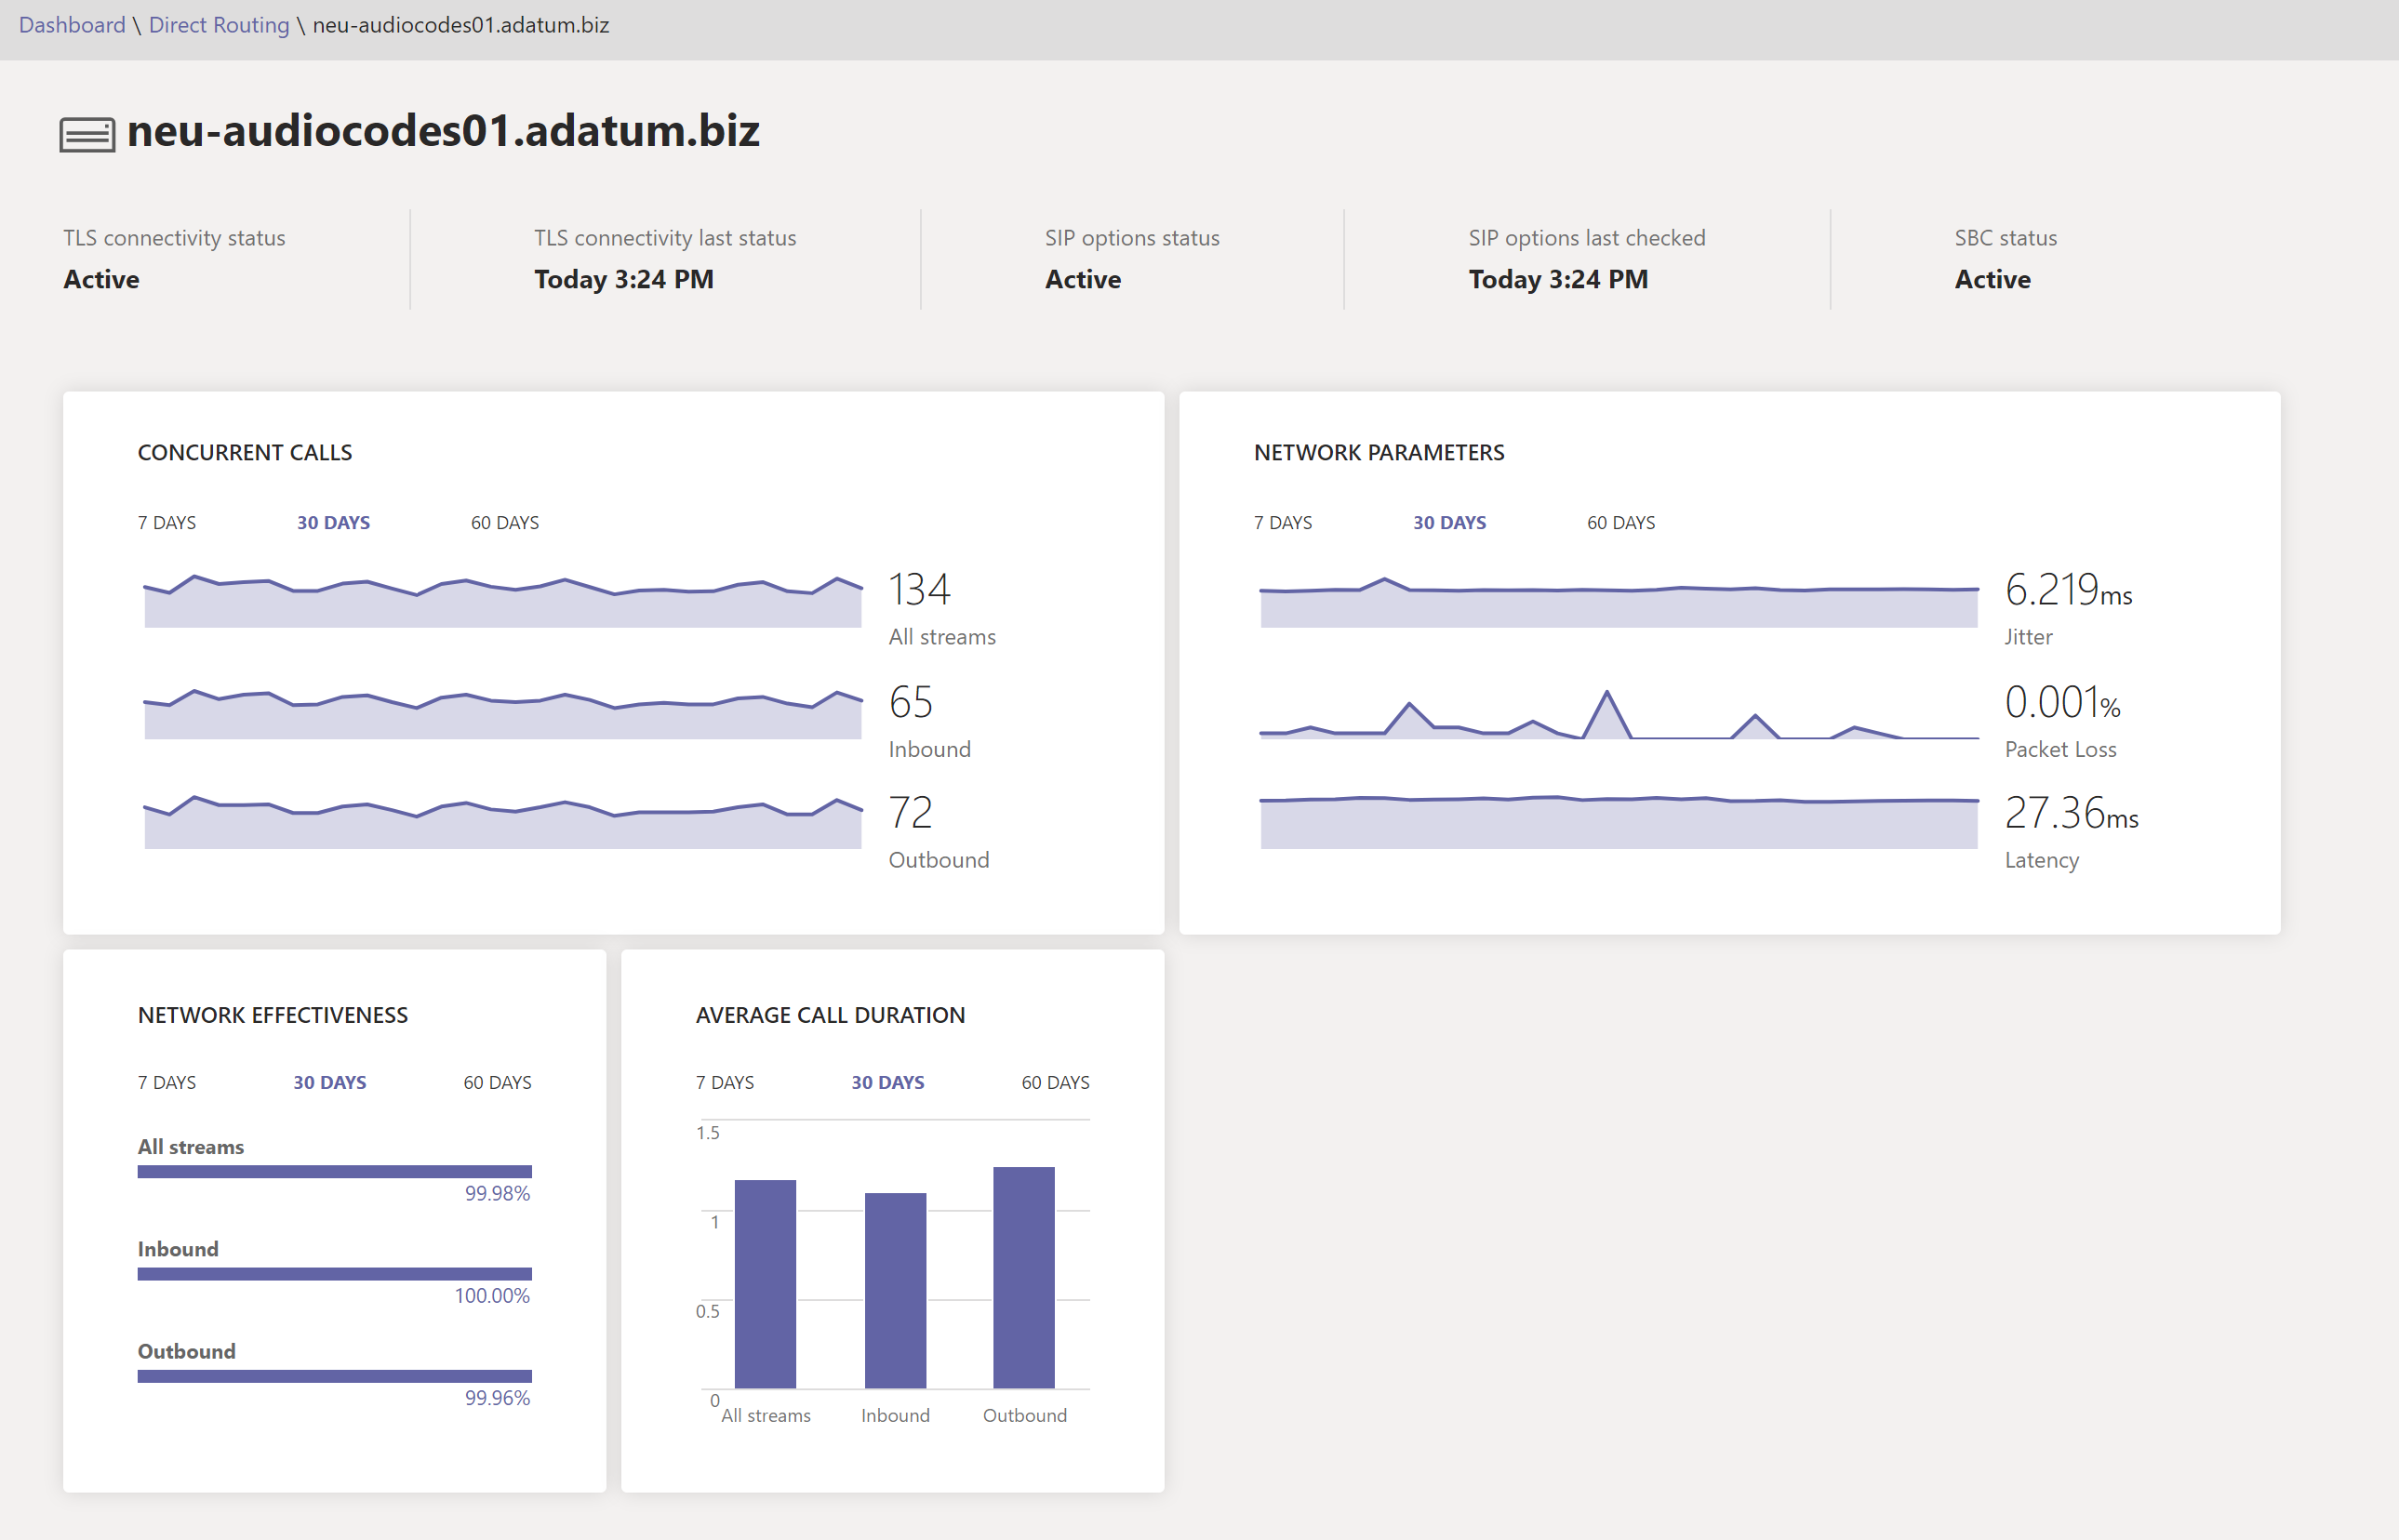Click the 1.5 axis label in duration chart
The height and width of the screenshot is (1540, 2399).
click(x=708, y=1132)
